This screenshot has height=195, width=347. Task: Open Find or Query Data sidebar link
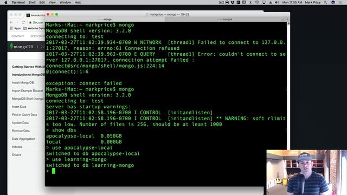24,115
